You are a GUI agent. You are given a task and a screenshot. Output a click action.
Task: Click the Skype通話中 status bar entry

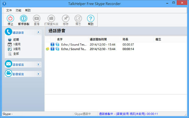(83, 114)
